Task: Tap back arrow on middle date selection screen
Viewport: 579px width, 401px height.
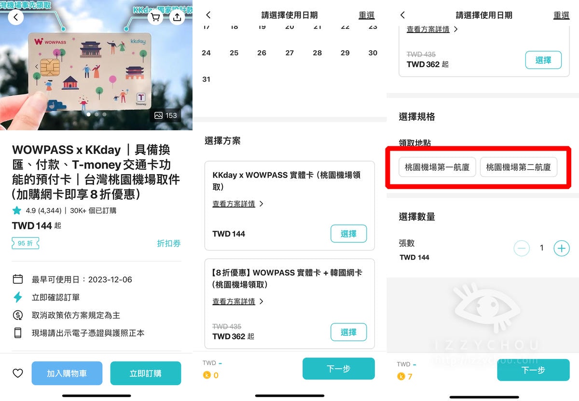Action: (208, 15)
